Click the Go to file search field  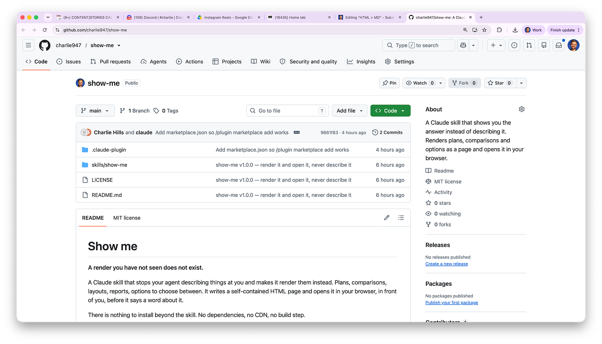(x=288, y=111)
